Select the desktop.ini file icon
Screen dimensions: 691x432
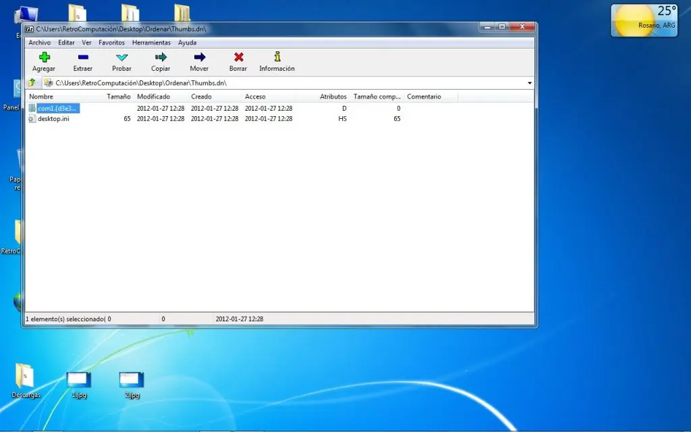tap(32, 119)
